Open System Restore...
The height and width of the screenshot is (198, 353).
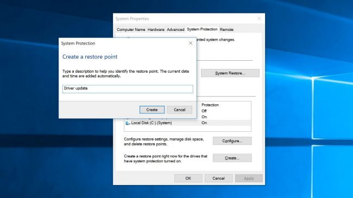(230, 73)
